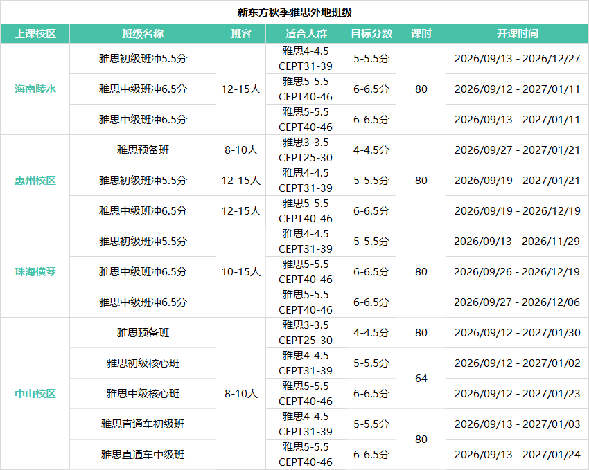The image size is (589, 470).
Task: Select date 2026/09/13 - 2027/01/11
Action: 517,119
